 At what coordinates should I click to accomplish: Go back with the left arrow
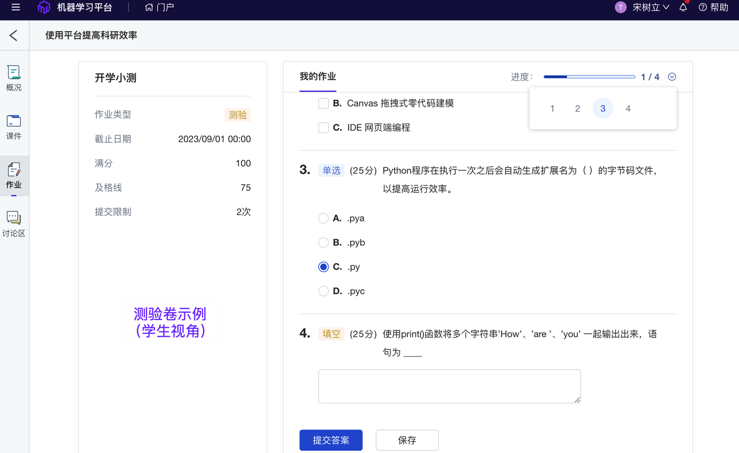pos(14,35)
